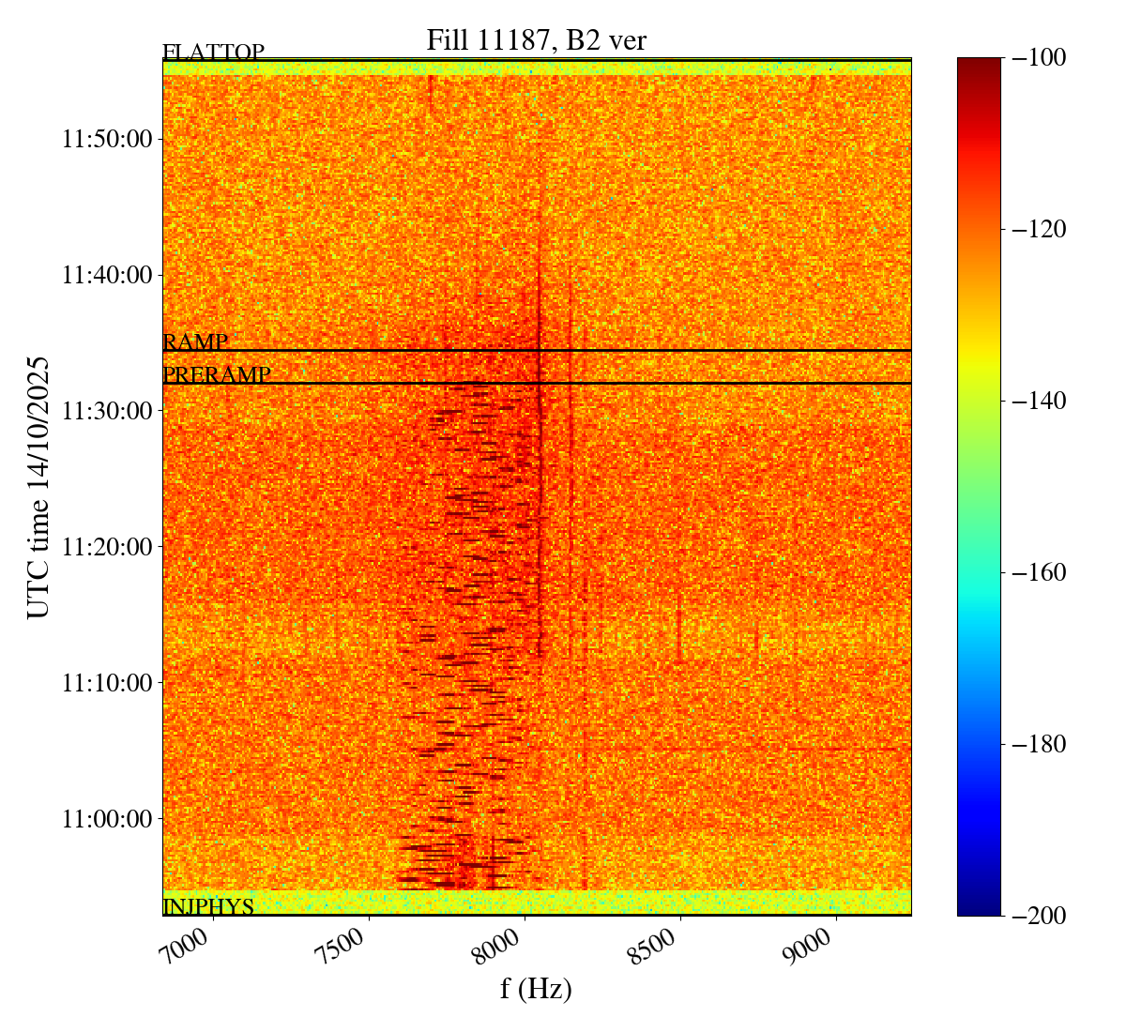Click the INJPHYS label at the bottom
This screenshot has width=1126, height=1032.
[x=208, y=907]
